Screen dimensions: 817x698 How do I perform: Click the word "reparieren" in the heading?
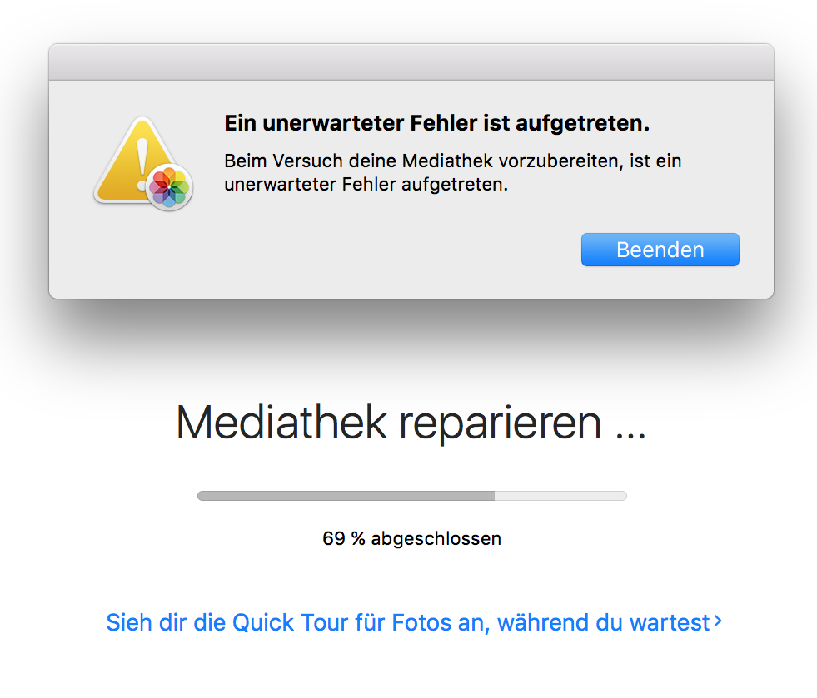tap(500, 423)
